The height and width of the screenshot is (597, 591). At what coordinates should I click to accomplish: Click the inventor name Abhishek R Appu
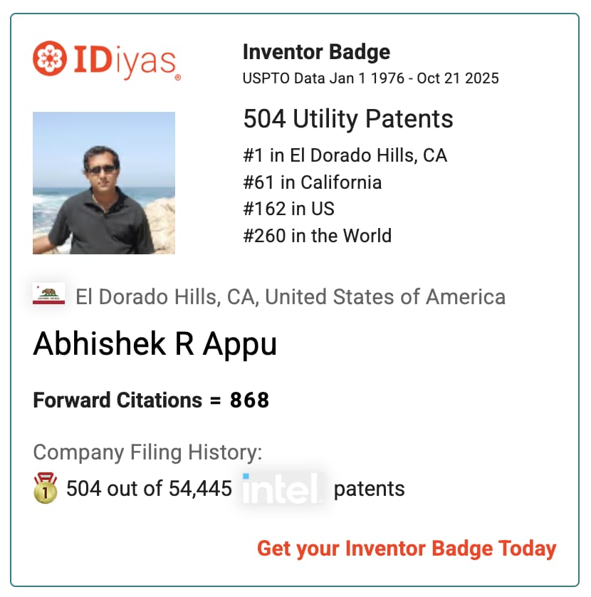point(155,345)
